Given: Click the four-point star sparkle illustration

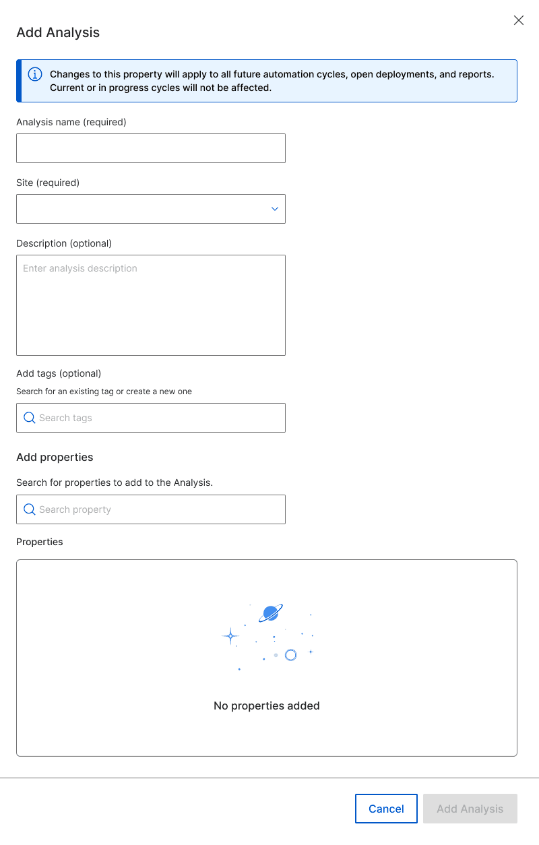Looking at the screenshot, I should [230, 635].
